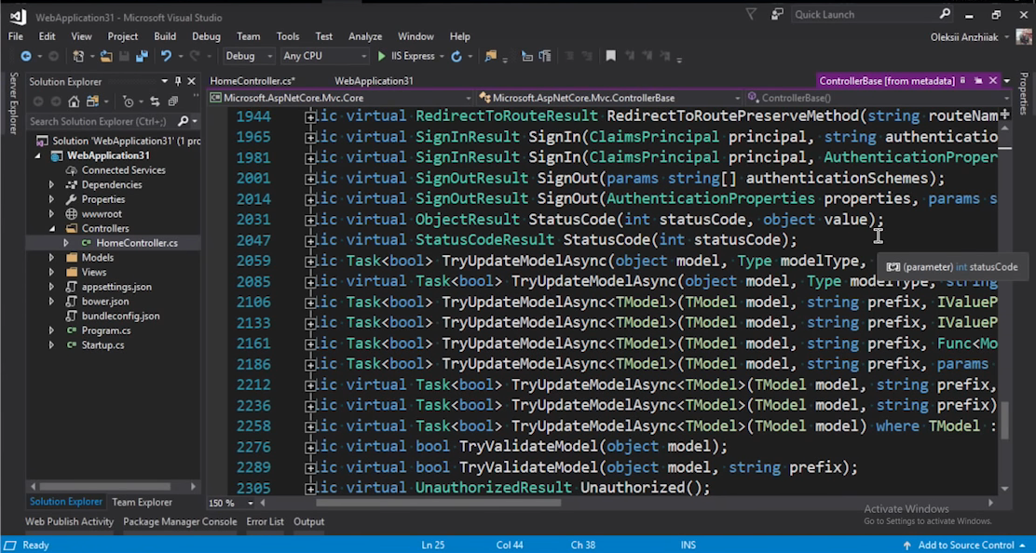
Task: Click the bookmark icon in toolbar
Action: click(x=610, y=57)
